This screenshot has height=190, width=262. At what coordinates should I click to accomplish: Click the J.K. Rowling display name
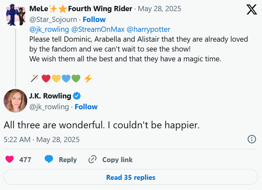pyautogui.click(x=50, y=96)
